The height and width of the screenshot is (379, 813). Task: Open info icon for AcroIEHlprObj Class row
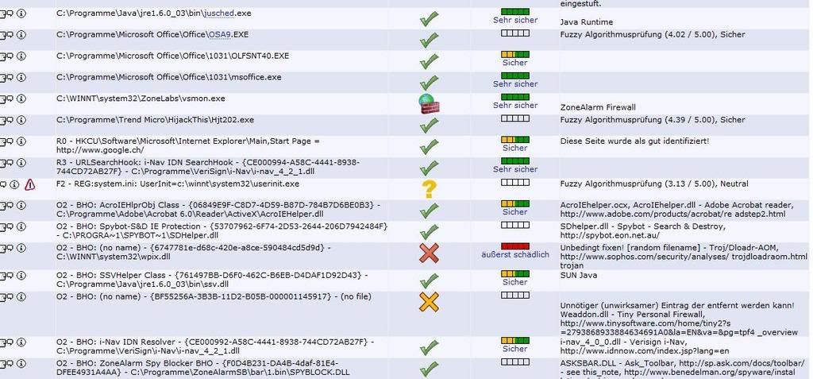(x=21, y=206)
